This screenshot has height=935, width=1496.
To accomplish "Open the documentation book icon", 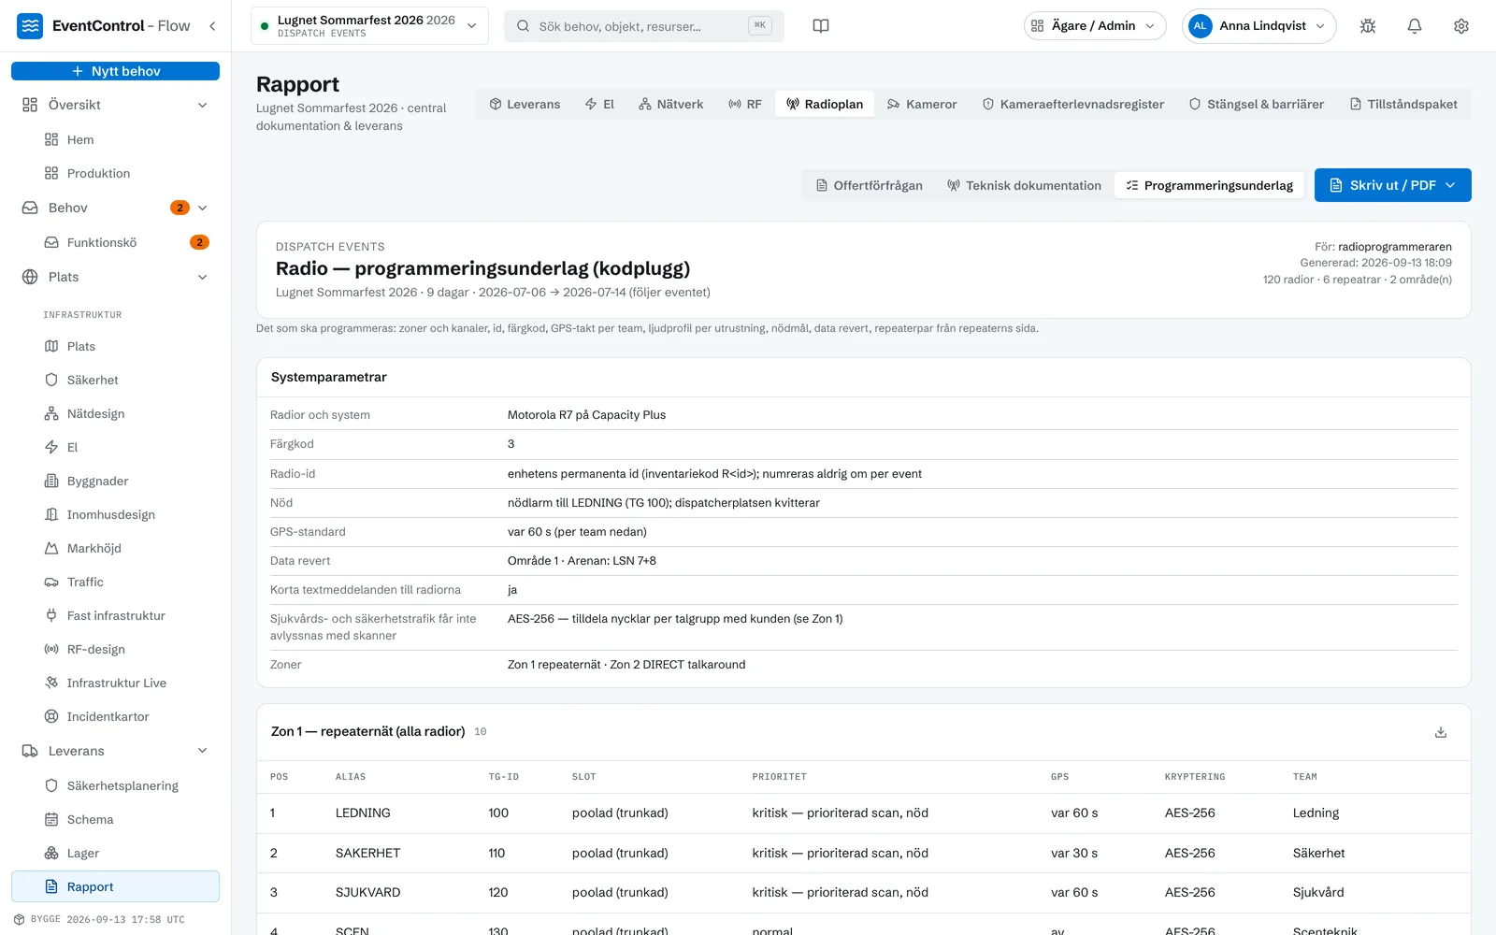I will (821, 26).
